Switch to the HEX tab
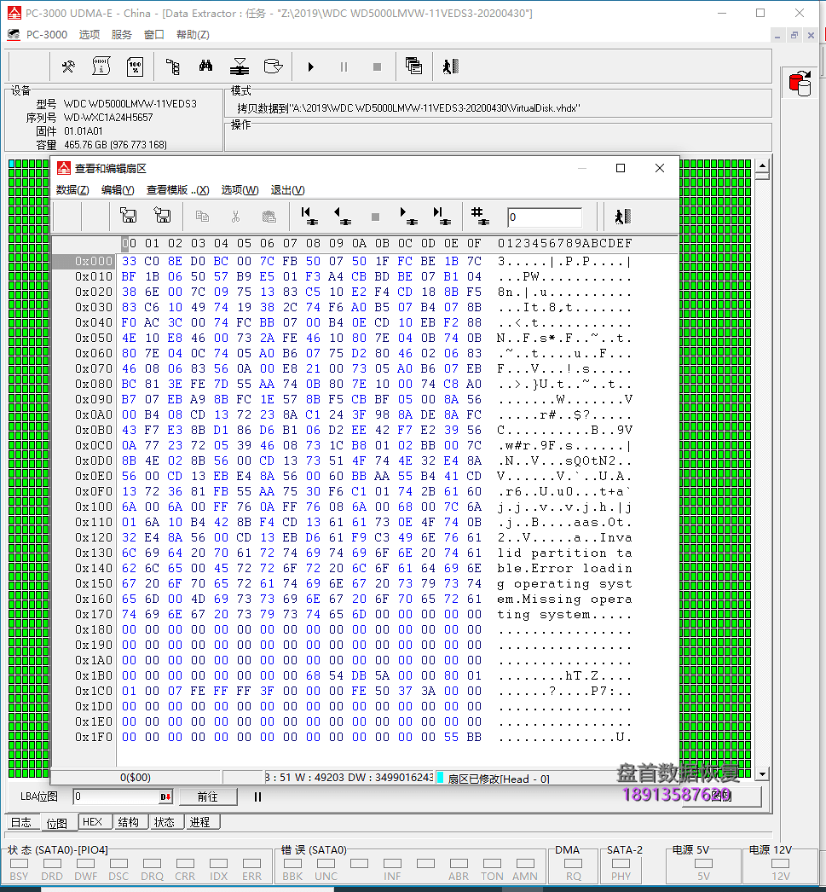 click(93, 822)
